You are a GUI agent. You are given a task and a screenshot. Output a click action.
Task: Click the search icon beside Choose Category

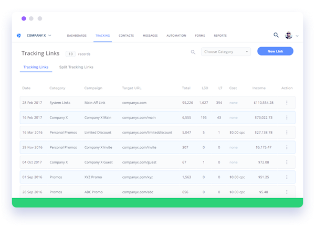tap(193, 52)
